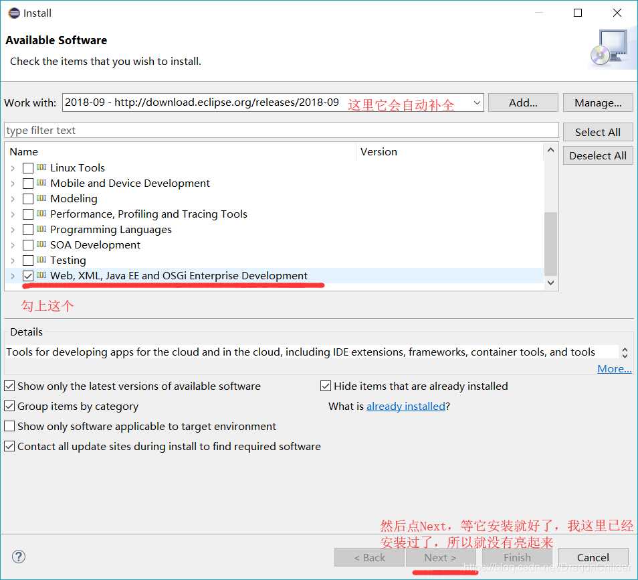
Task: Click Testing category icon
Action: pos(41,260)
